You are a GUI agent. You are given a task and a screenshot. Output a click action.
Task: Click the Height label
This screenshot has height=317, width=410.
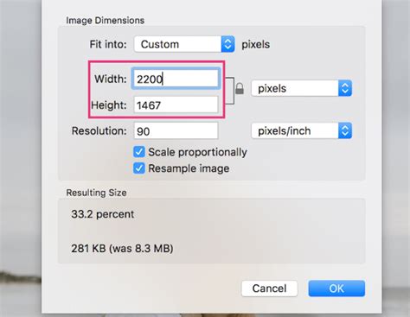(109, 105)
